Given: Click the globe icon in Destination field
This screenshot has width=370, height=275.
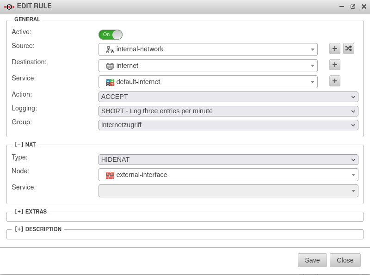Looking at the screenshot, I should click(x=110, y=66).
